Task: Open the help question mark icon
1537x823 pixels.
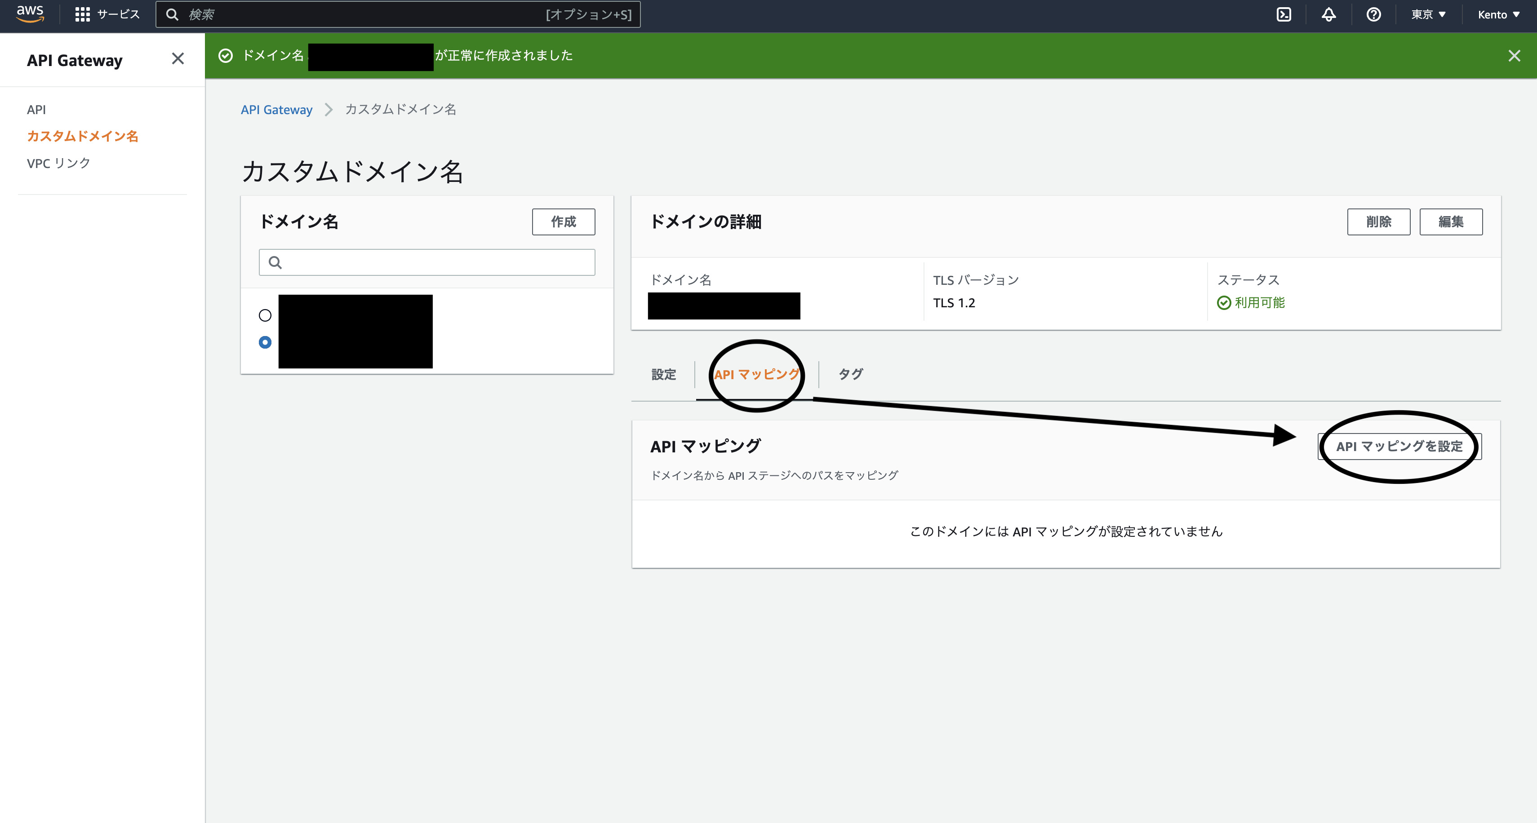Action: (x=1373, y=14)
